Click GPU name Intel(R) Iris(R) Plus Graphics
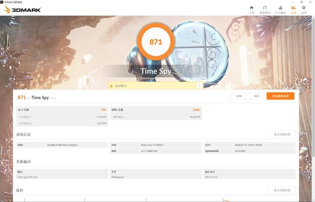Image resolution: width=315 pixels, height=202 pixels. [x=63, y=145]
